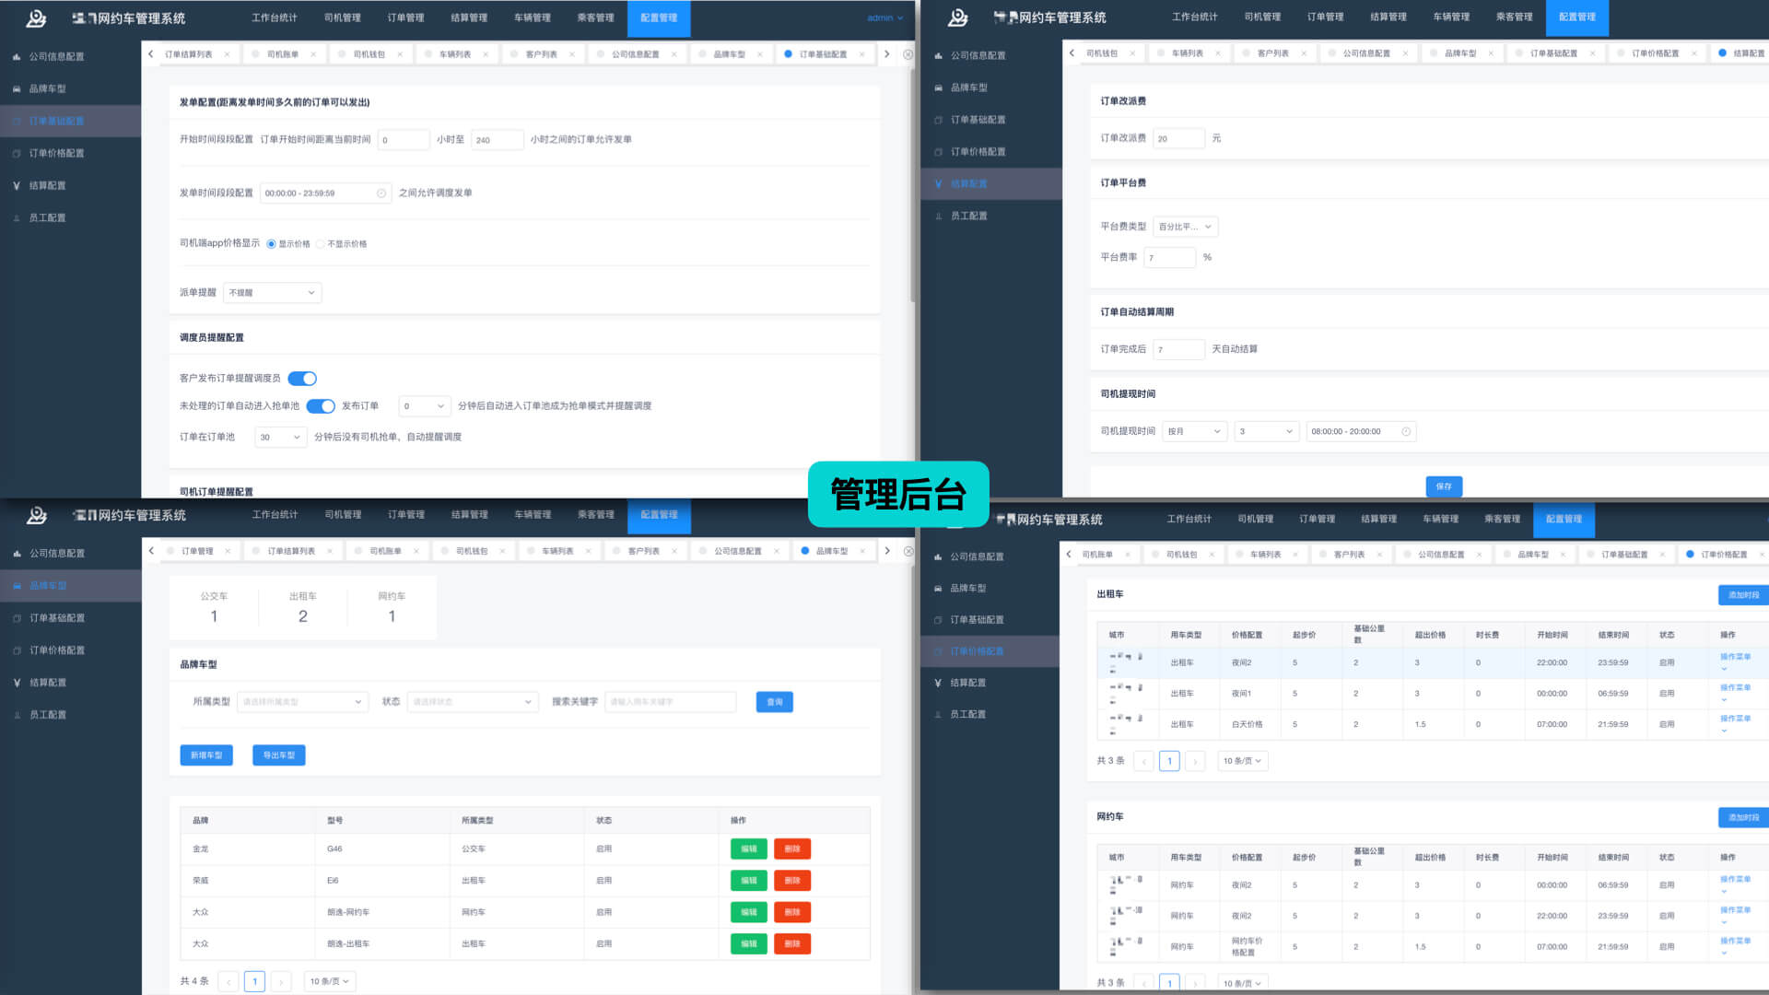The width and height of the screenshot is (1769, 995).
Task: Close the 车辆列表 tab in bottom-left window
Action: [588, 551]
